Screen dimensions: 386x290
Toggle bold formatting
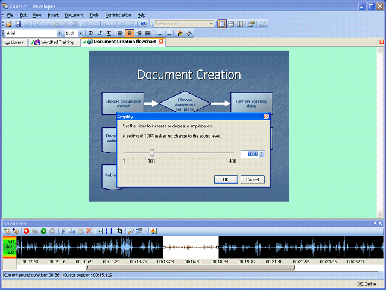click(x=91, y=33)
